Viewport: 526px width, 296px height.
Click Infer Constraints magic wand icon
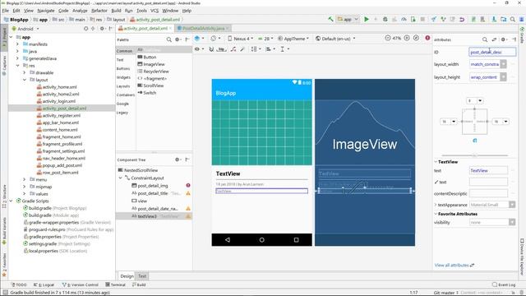242,49
